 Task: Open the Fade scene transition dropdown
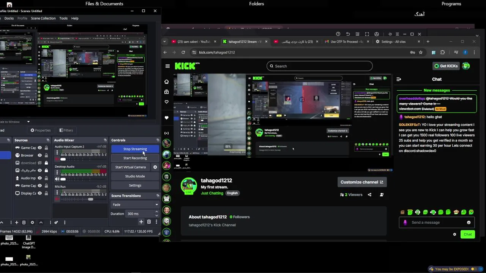coord(135,204)
